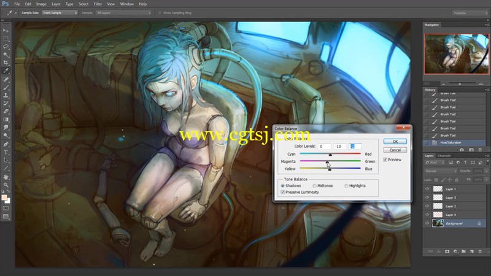This screenshot has width=491, height=276.
Task: Select the Brush tool in toolbar
Action: (6, 88)
